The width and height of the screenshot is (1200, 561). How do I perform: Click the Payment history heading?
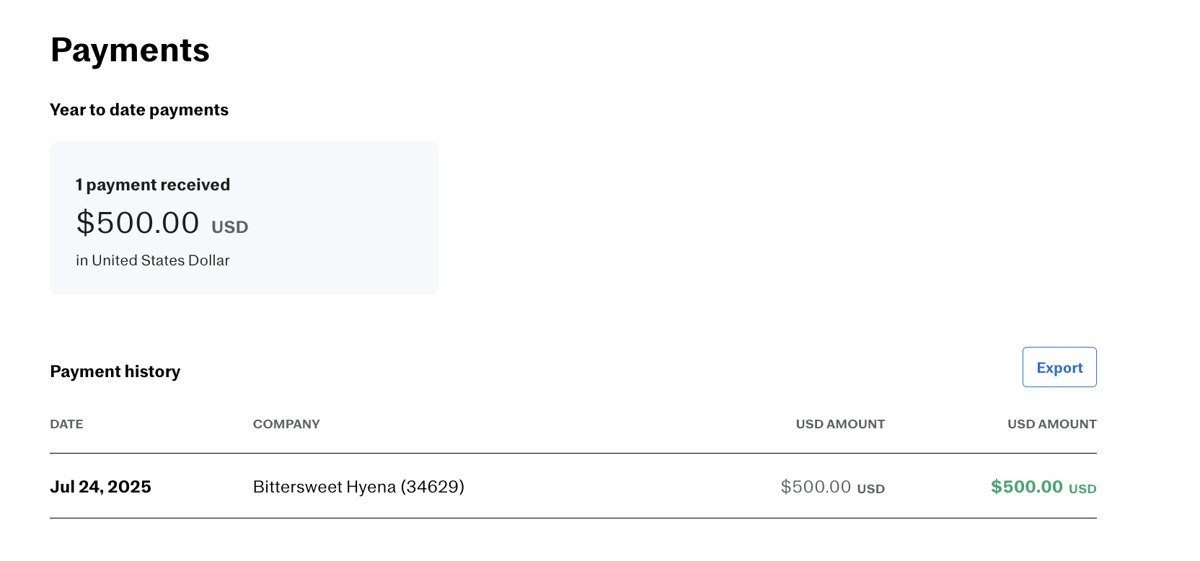[115, 371]
